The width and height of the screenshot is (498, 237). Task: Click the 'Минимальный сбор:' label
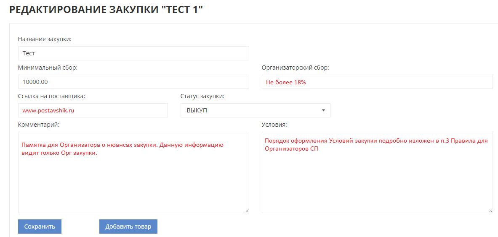click(x=48, y=68)
